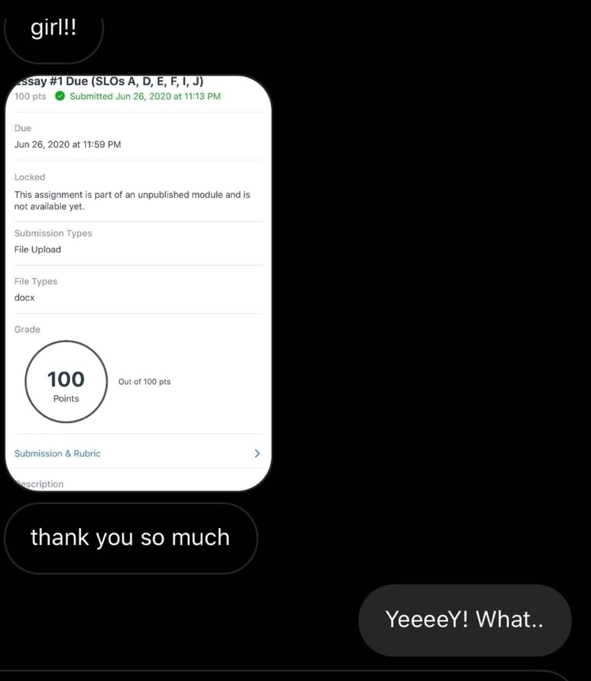591x681 pixels.
Task: Tap the File Upload submission type
Action: coord(38,249)
